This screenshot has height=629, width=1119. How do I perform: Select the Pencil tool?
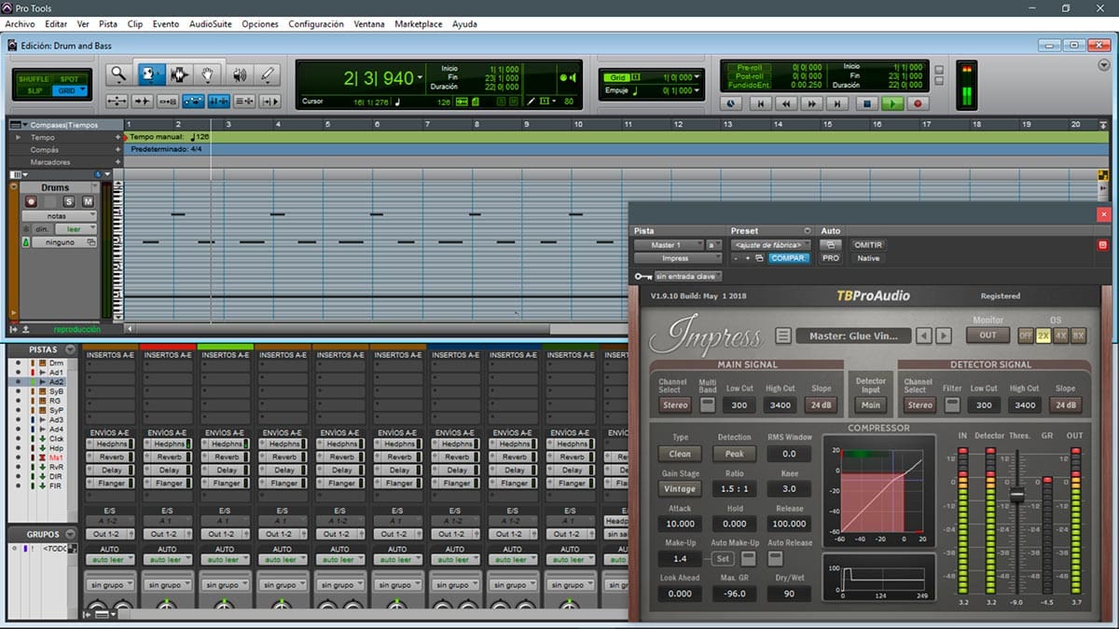point(268,75)
